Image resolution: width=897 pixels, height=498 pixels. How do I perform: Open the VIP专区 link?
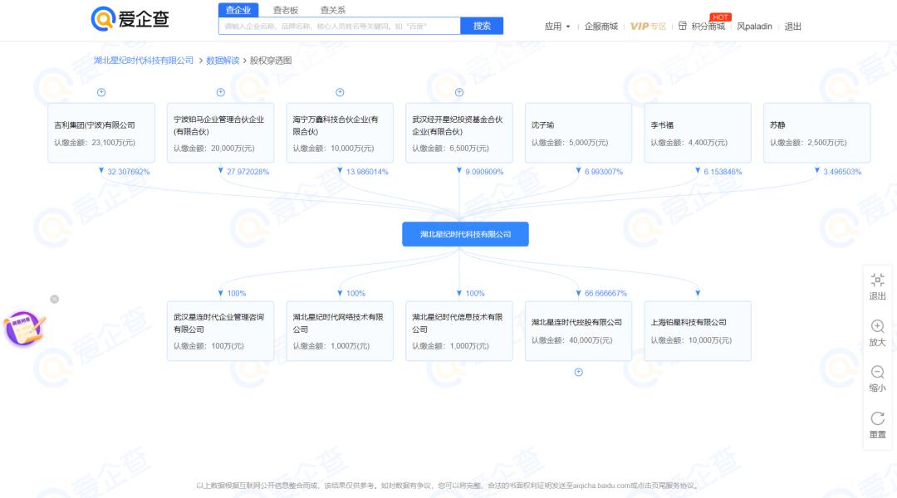(x=648, y=27)
